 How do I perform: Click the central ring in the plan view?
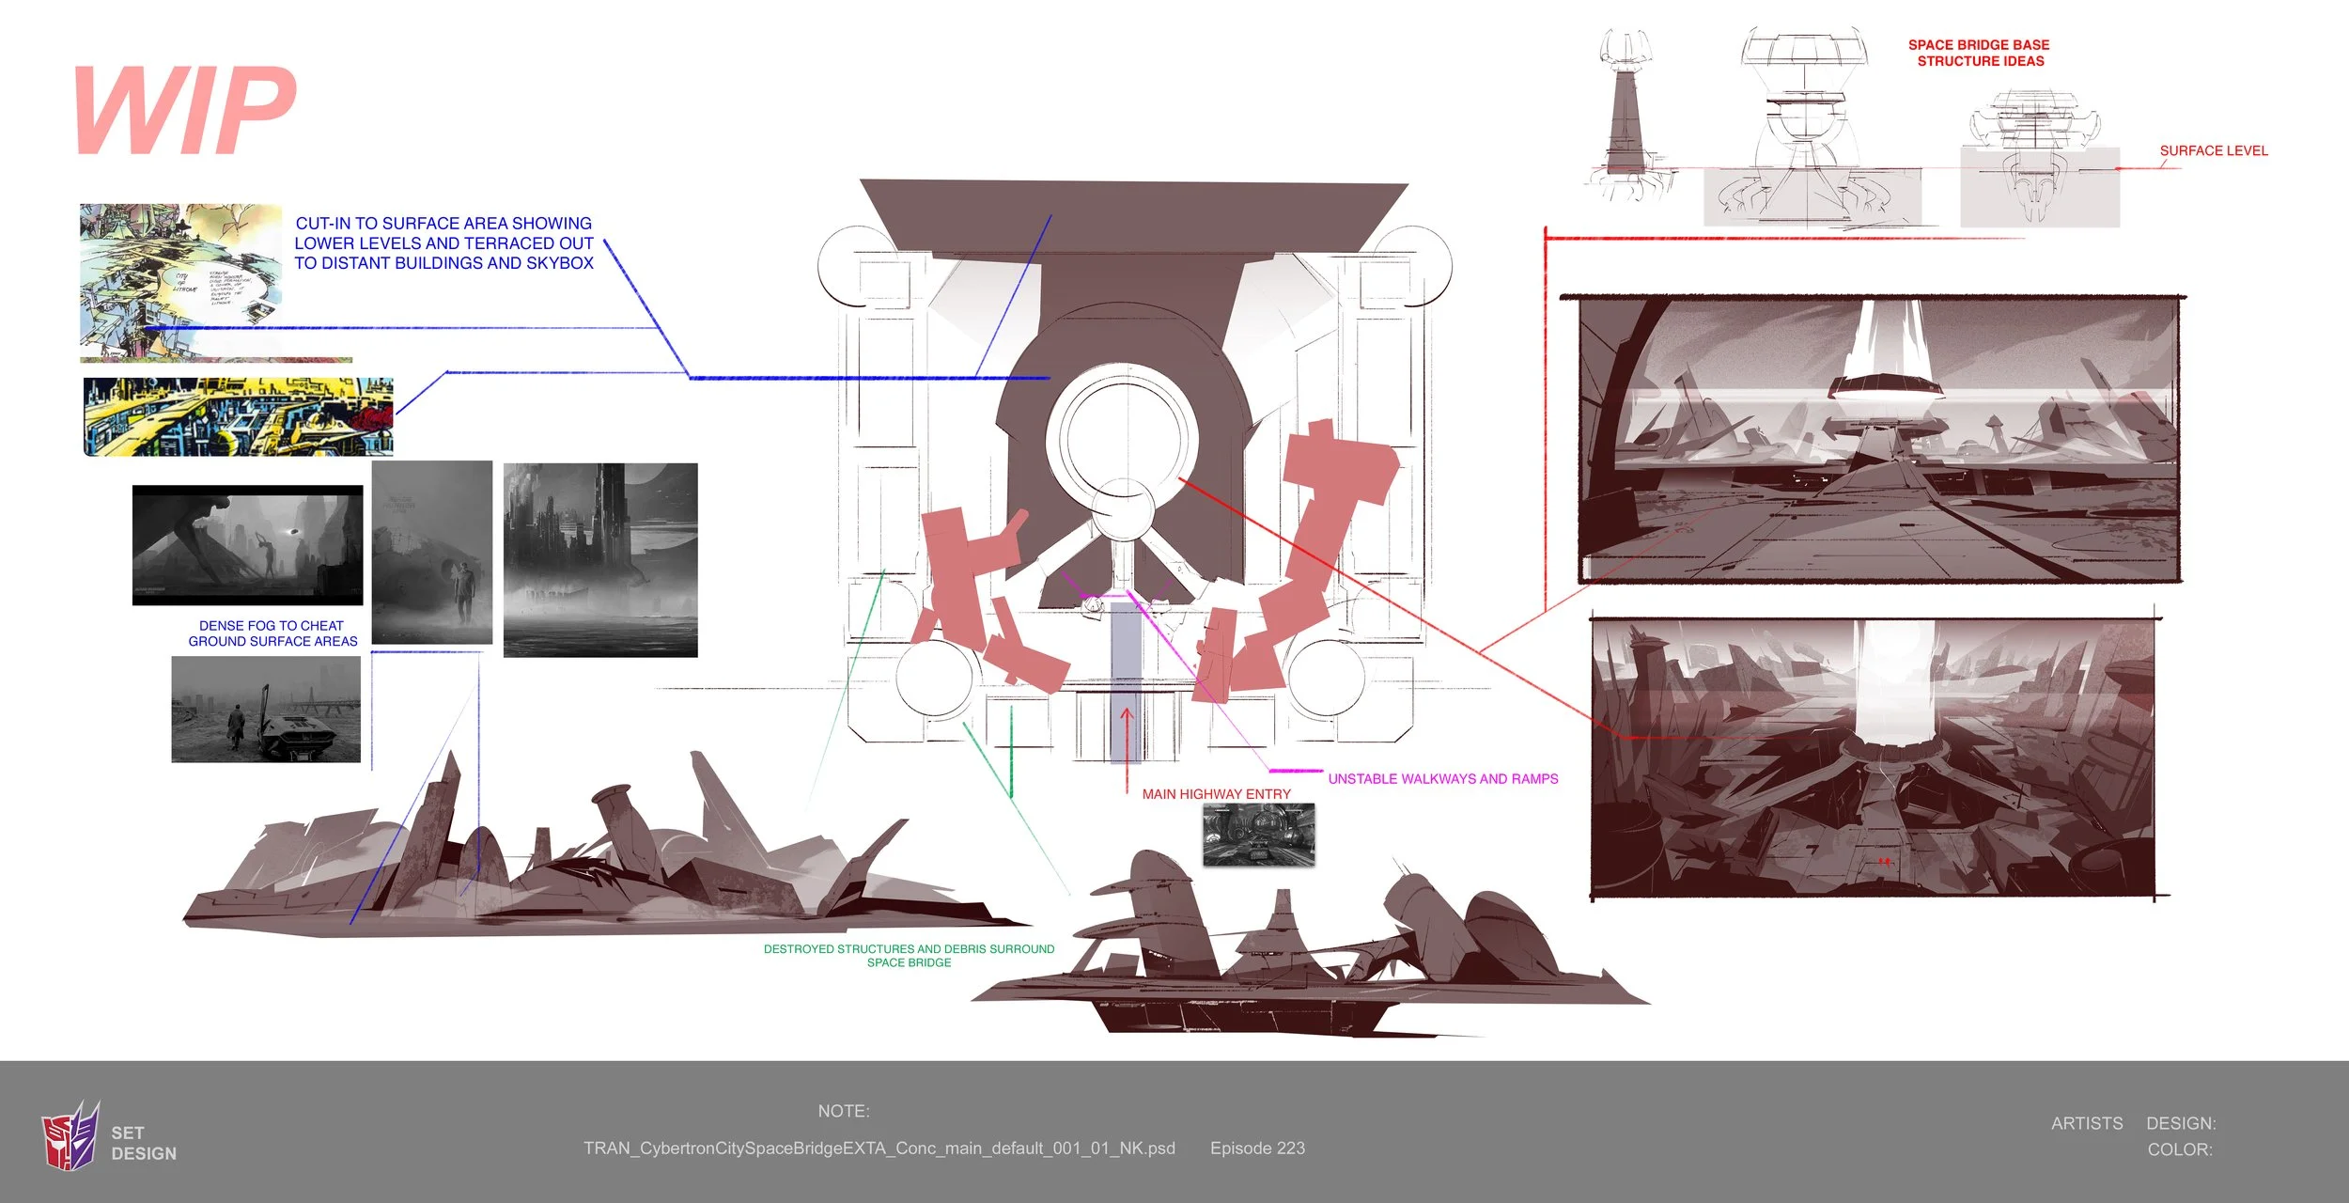pos(1123,439)
